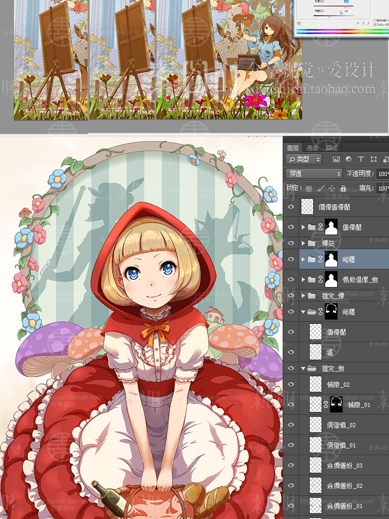Toggle colorize checkbox in Hue/Saturation dialog
This screenshot has width=389, height=519.
pos(374,21)
